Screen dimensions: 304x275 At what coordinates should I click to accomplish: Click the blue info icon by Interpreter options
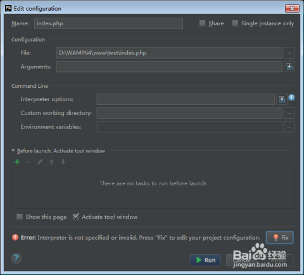click(x=291, y=97)
